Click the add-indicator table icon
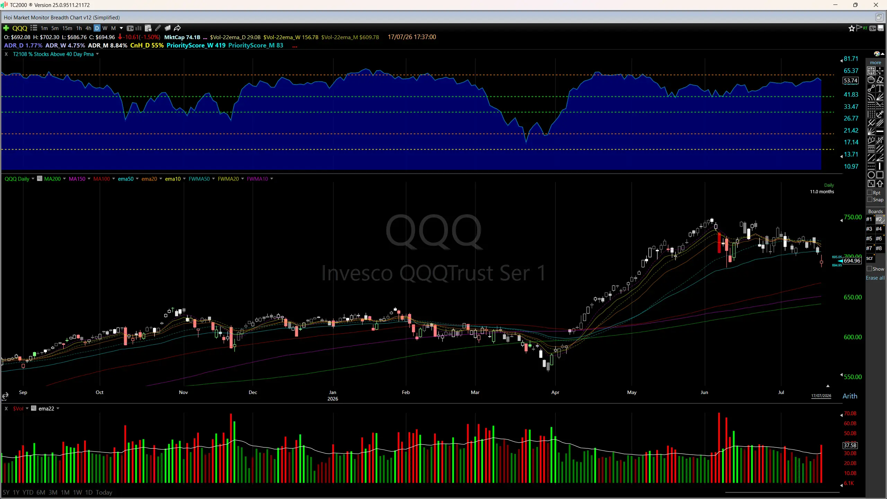This screenshot has width=887, height=499. click(148, 28)
